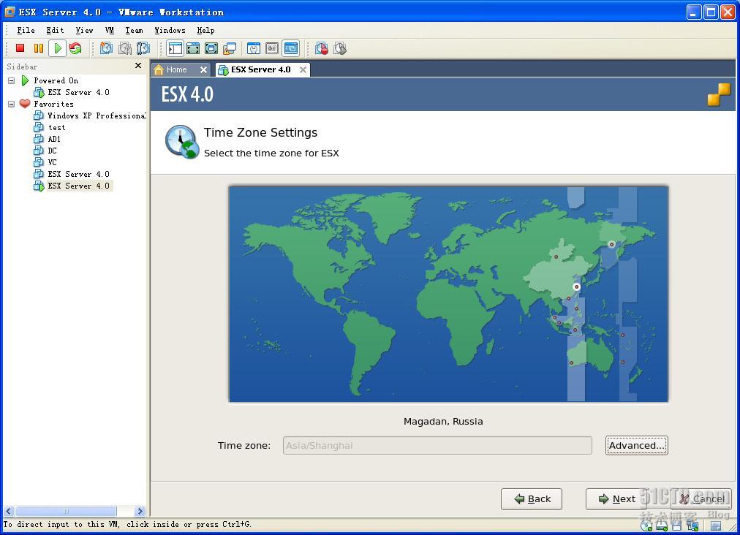The height and width of the screenshot is (535, 740).
Task: Click the sidebar horizontal scrollbar thumb
Action: (x=66, y=511)
